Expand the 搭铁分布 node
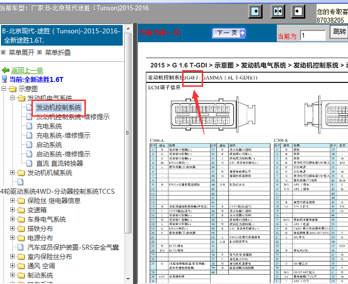 coord(13,228)
